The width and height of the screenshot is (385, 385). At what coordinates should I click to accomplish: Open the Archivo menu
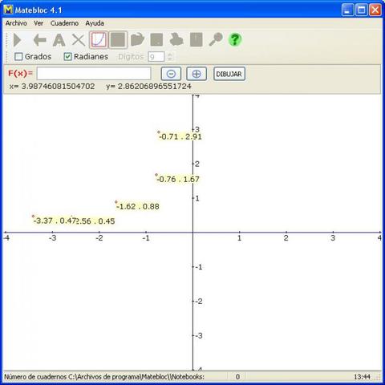coord(16,23)
